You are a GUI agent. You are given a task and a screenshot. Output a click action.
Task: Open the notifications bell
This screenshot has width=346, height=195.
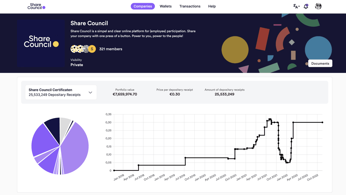pos(306,6)
